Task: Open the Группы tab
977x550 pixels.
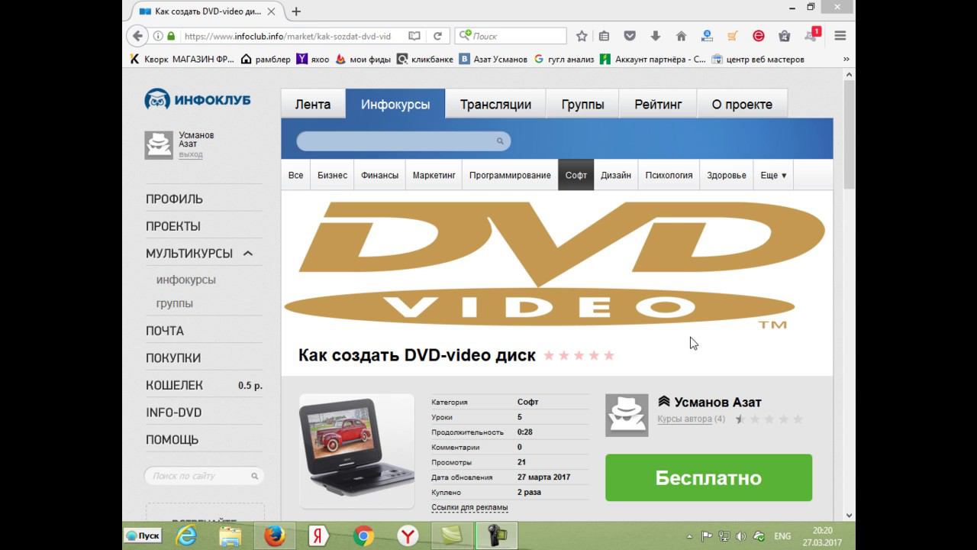Action: pyautogui.click(x=582, y=105)
